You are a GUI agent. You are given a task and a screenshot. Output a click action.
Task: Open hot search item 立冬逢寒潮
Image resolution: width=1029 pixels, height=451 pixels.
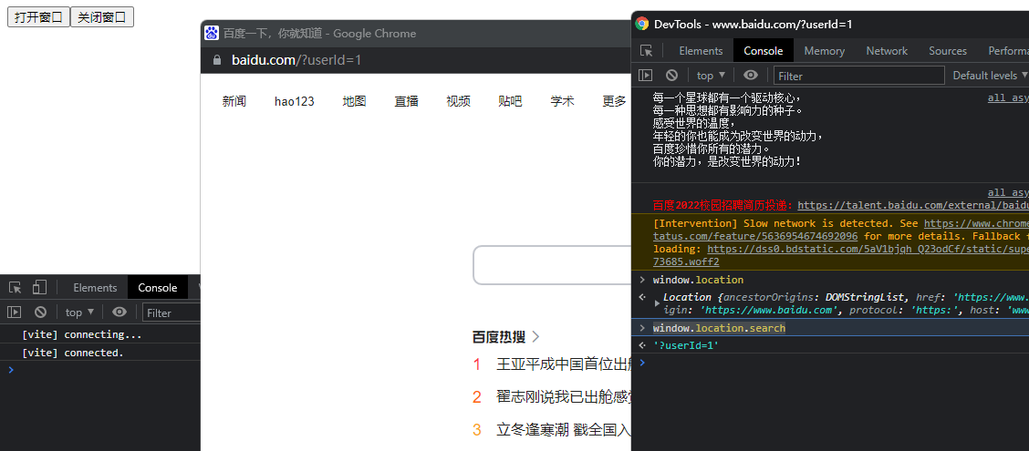tap(564, 430)
